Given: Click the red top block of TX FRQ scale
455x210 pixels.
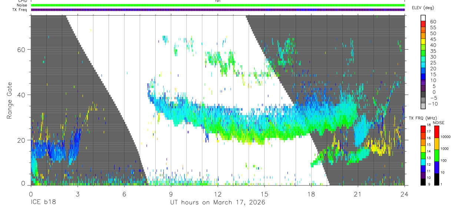Looking at the screenshot, I should click(x=424, y=129).
